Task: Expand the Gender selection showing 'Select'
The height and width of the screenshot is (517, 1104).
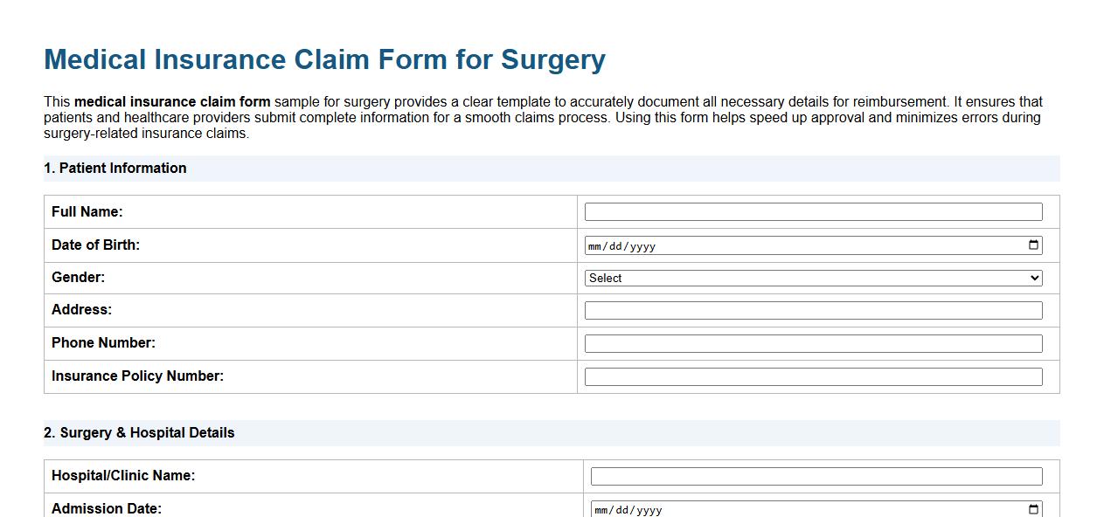Action: point(813,278)
